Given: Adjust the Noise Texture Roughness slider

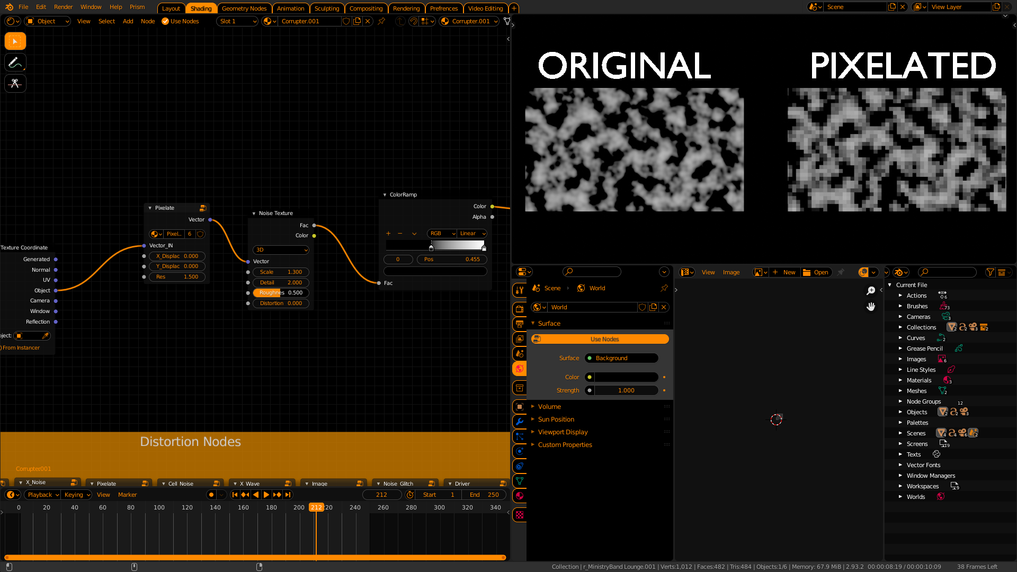Looking at the screenshot, I should click(281, 293).
